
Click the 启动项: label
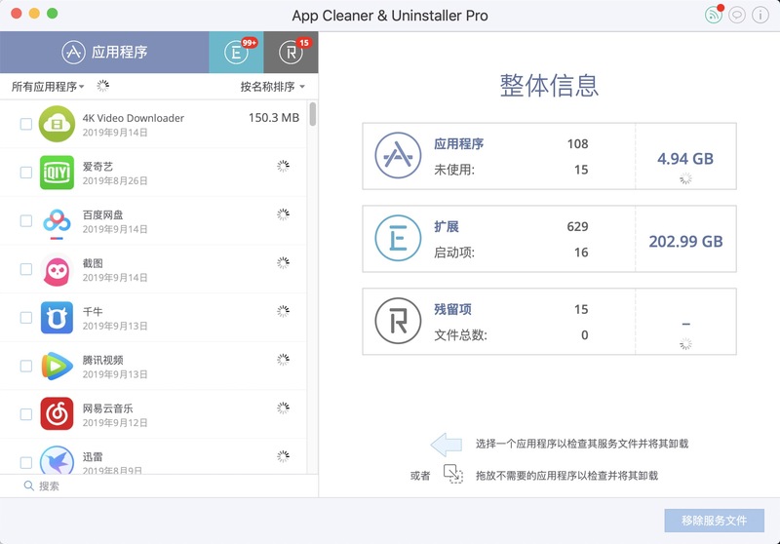click(454, 253)
